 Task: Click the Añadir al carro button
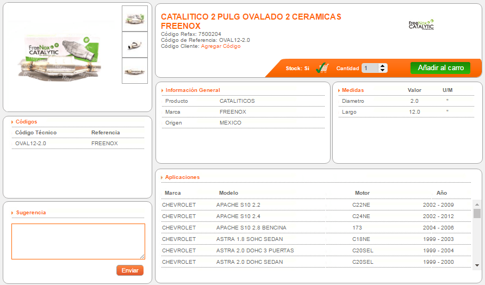pyautogui.click(x=440, y=68)
